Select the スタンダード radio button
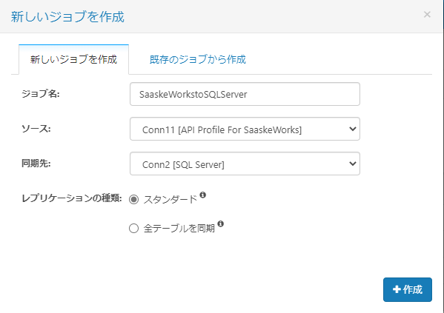This screenshot has width=444, height=313. [133, 199]
